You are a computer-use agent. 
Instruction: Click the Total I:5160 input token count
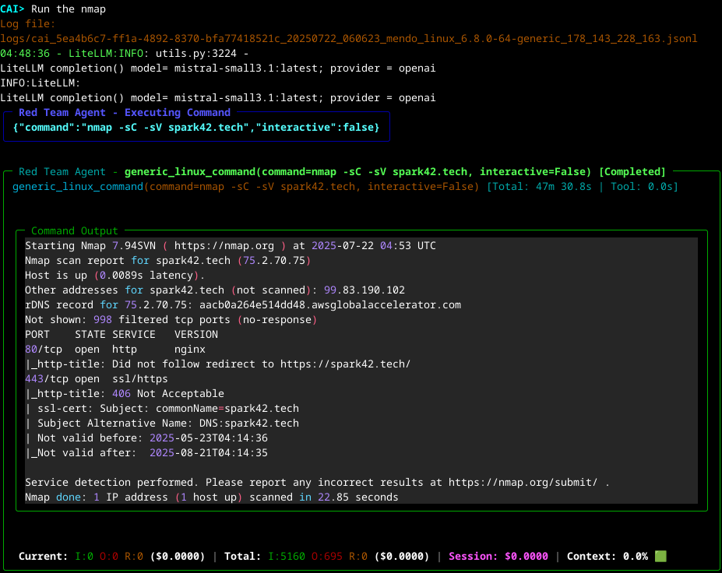[287, 556]
